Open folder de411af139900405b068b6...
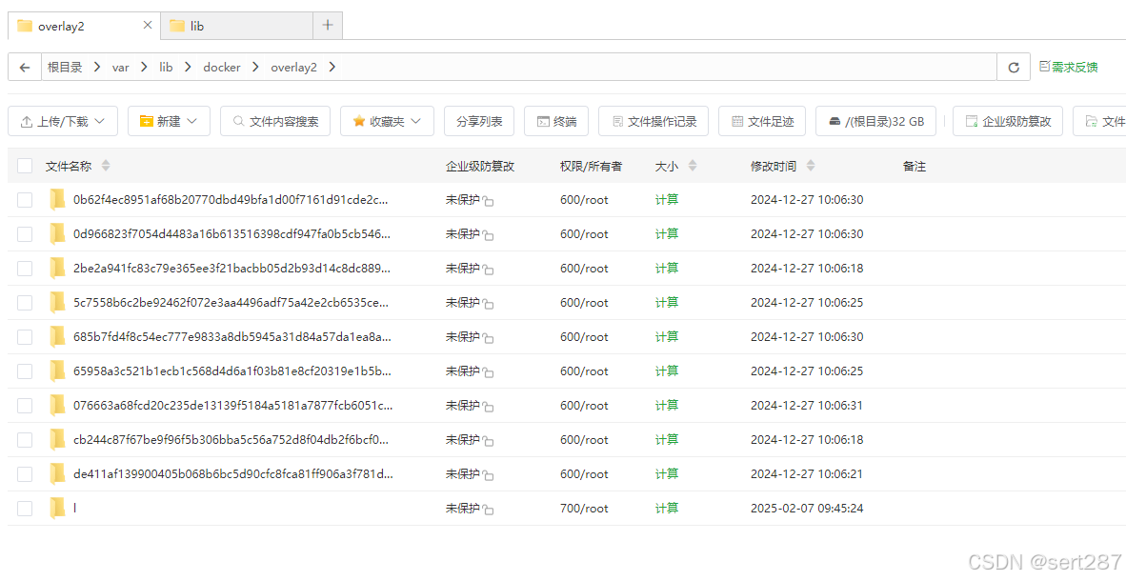 (x=232, y=474)
